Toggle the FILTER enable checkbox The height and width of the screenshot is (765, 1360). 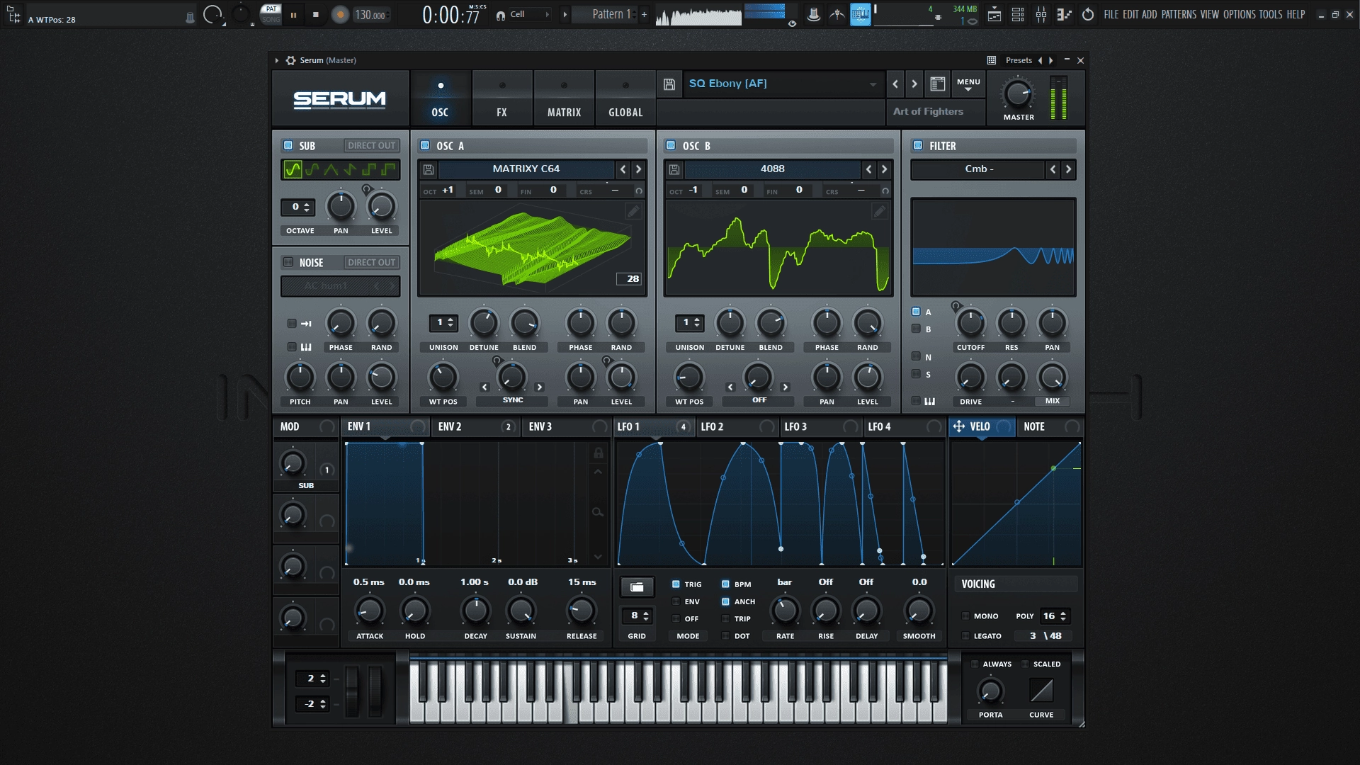click(918, 145)
